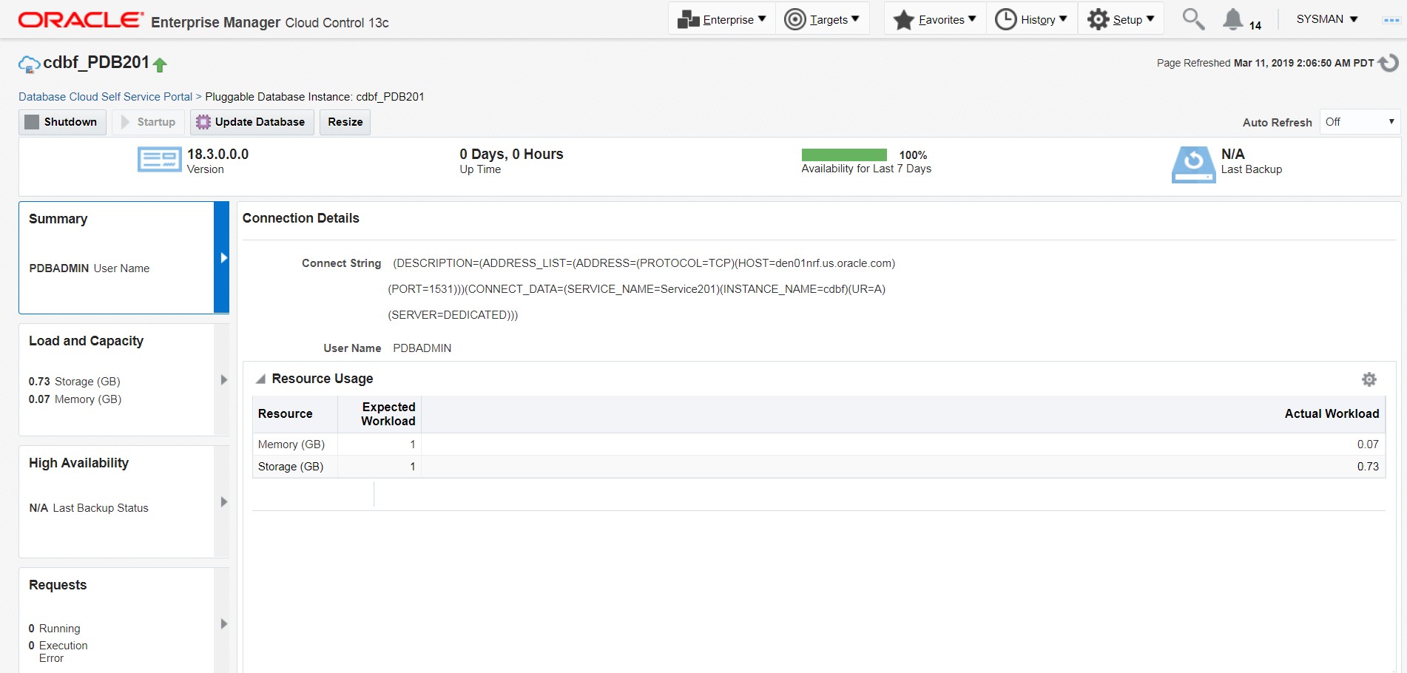
Task: Click the cloud database icon beside cdbf_PDB201
Action: (x=29, y=64)
